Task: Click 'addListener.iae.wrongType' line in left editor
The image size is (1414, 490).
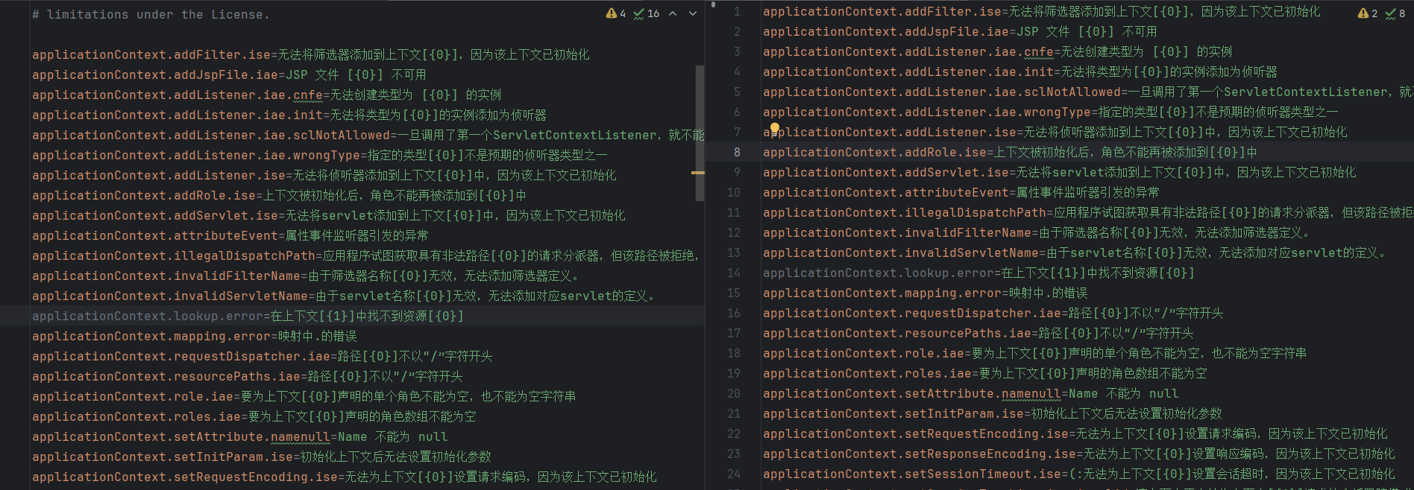Action: pyautogui.click(x=320, y=155)
